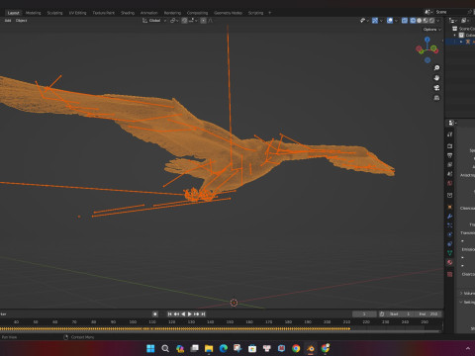Add a new workspace with plus button

pos(269,13)
